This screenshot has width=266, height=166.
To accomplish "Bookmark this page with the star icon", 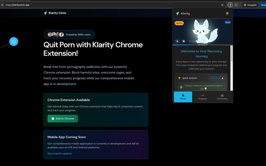I will pyautogui.click(x=222, y=5).
